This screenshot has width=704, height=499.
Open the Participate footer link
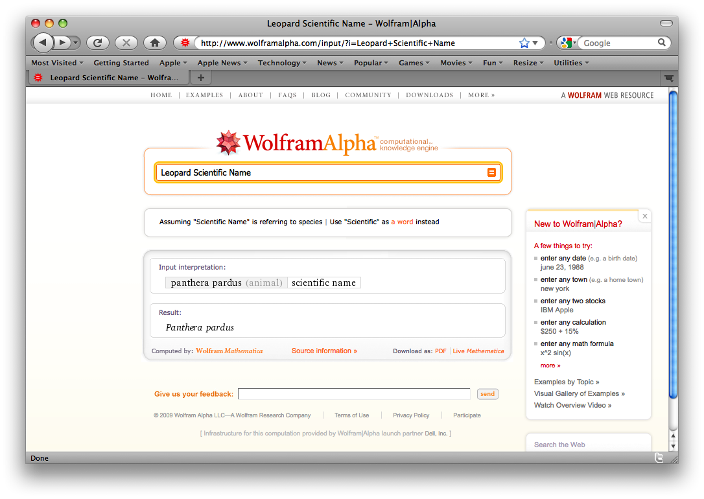coord(467,415)
